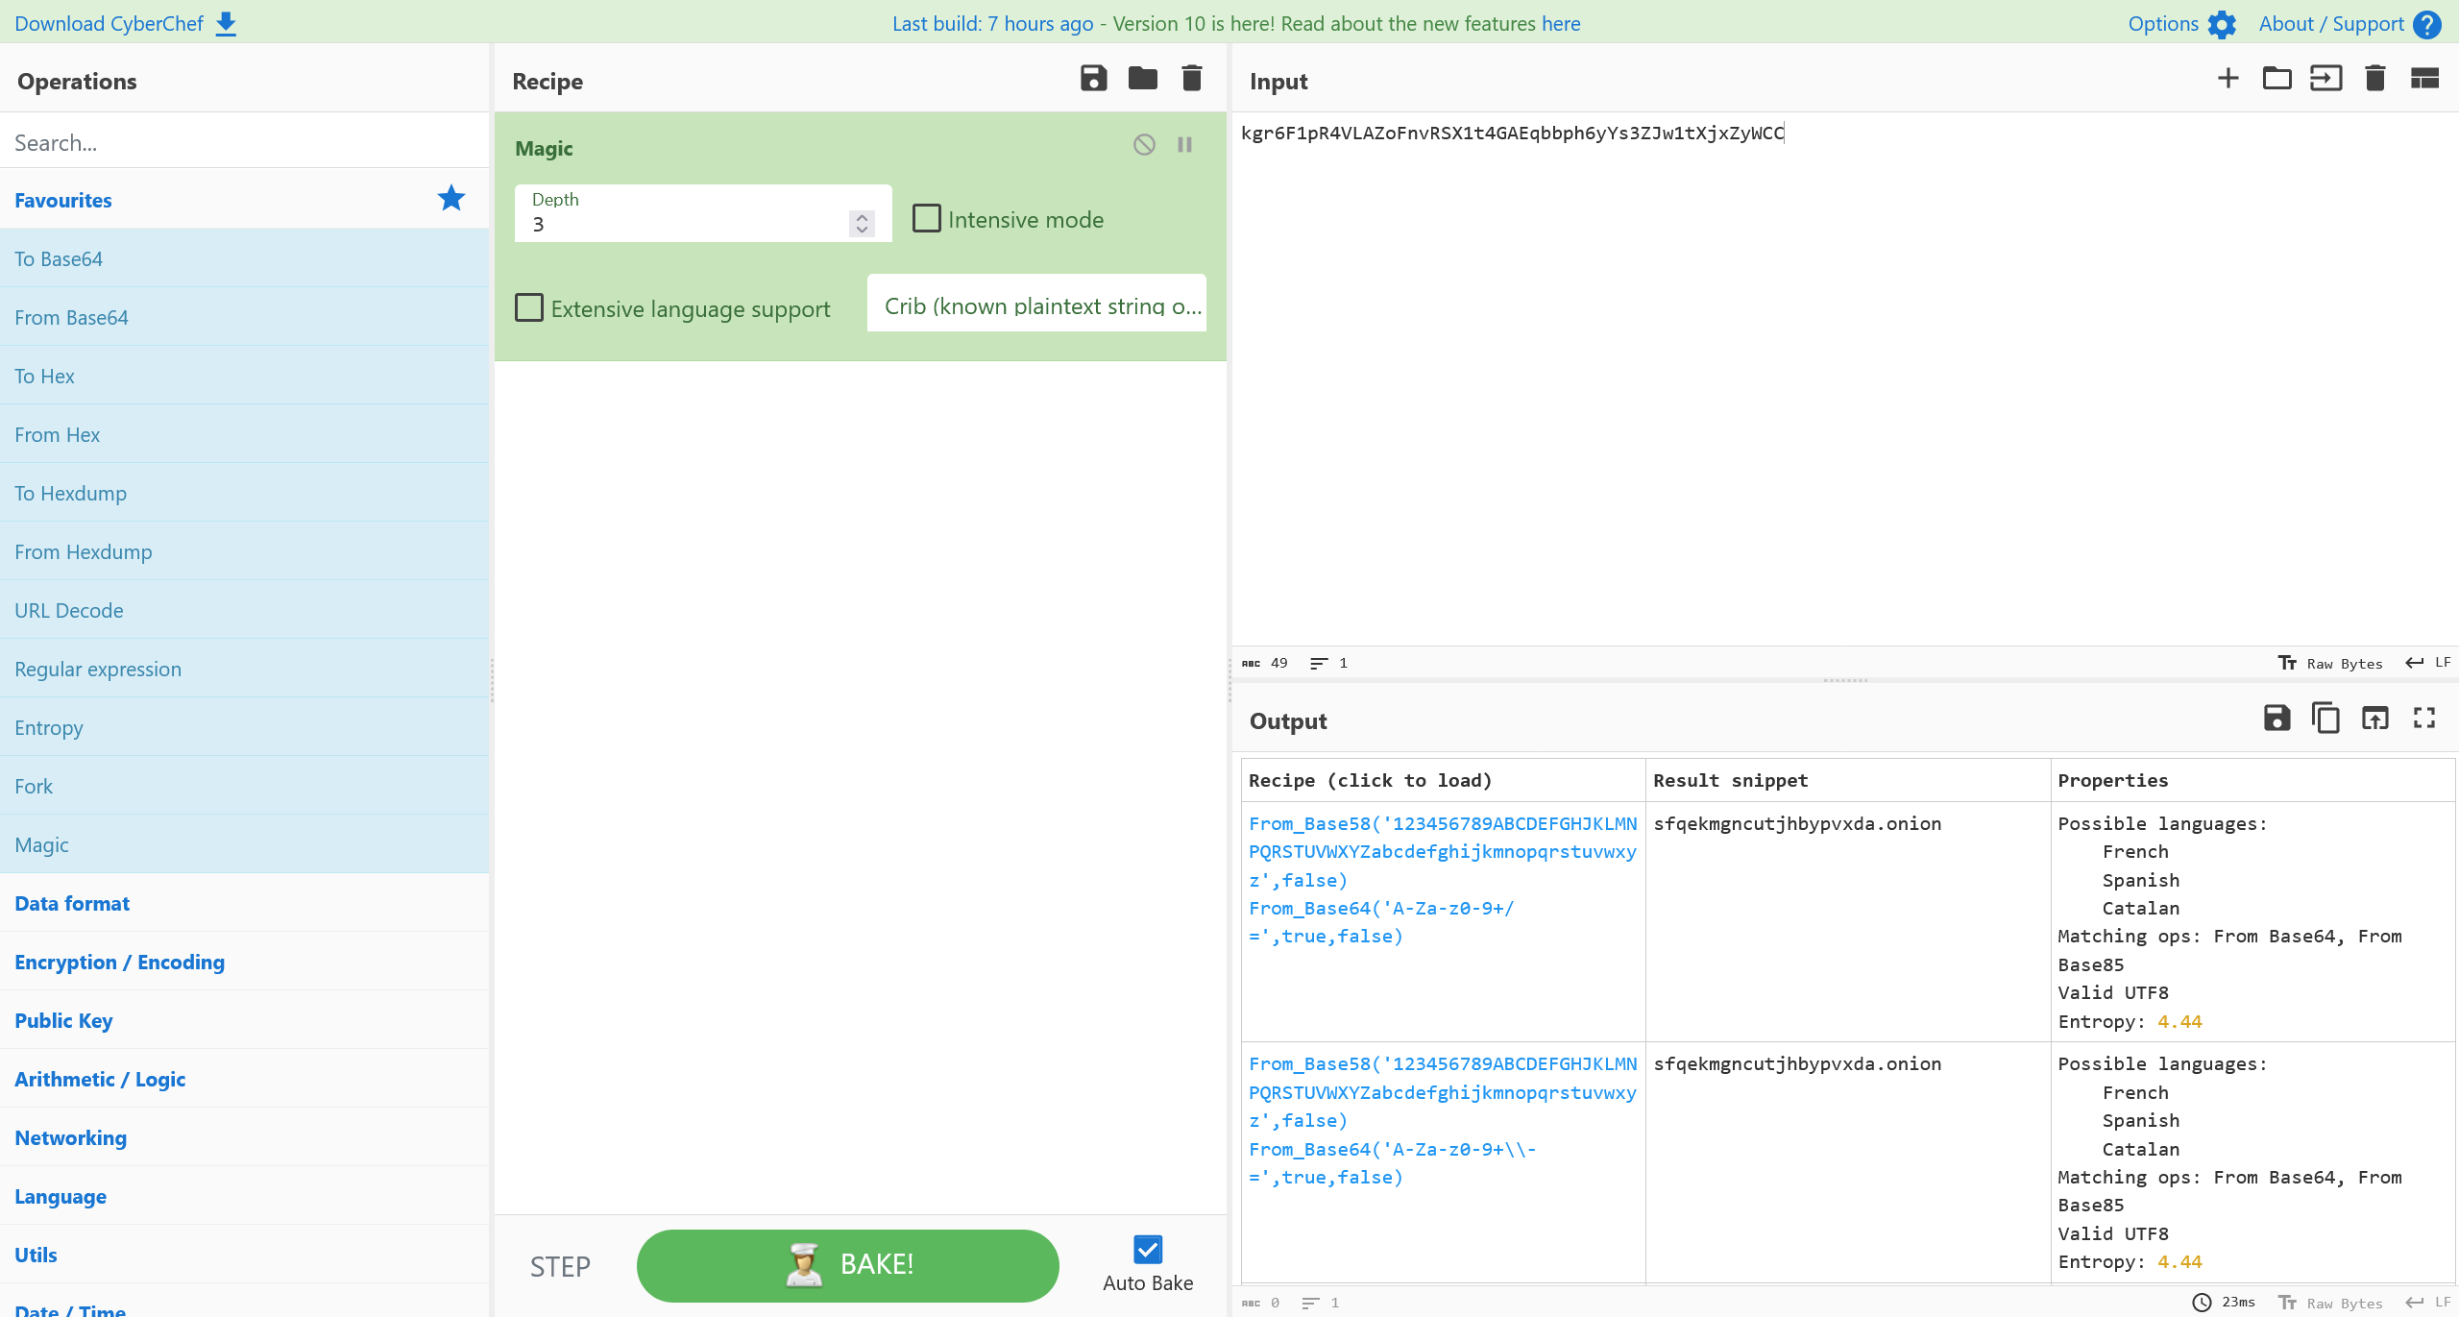The height and width of the screenshot is (1317, 2459).
Task: Click the Magic operation in favourites
Action: (39, 843)
